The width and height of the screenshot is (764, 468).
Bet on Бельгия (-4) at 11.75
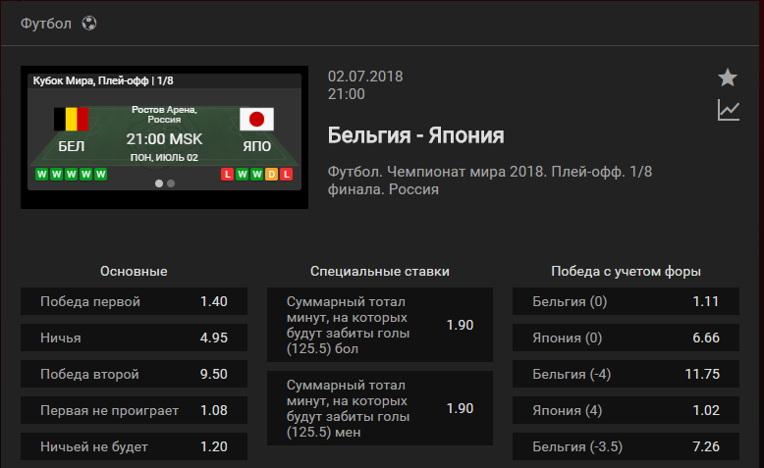pos(627,374)
